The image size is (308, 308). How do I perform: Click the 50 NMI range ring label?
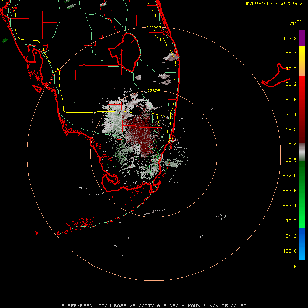pos(154,91)
